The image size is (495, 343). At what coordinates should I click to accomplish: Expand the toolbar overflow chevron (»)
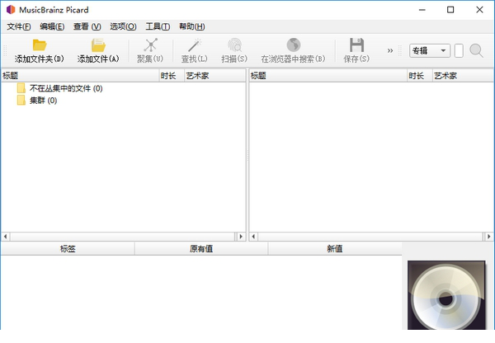(x=390, y=51)
